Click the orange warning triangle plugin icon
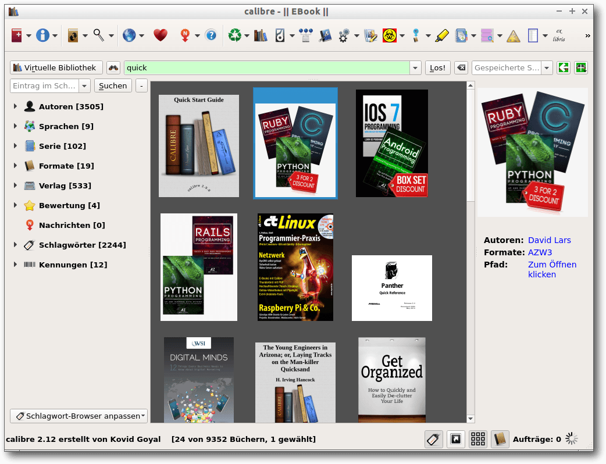 pos(514,36)
